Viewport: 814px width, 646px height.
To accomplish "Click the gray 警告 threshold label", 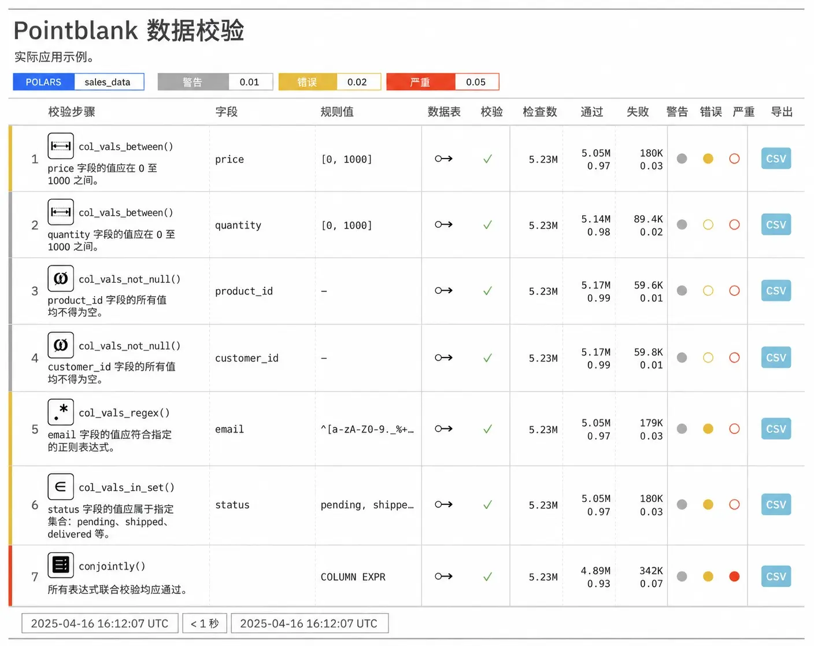I will (x=193, y=82).
